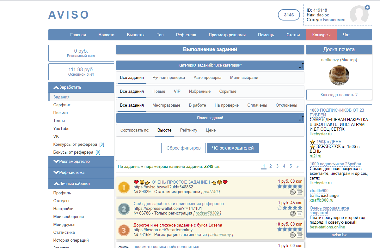The height and width of the screenshot is (248, 380).
Task: Sort tasks by Цене
Action: tap(211, 130)
